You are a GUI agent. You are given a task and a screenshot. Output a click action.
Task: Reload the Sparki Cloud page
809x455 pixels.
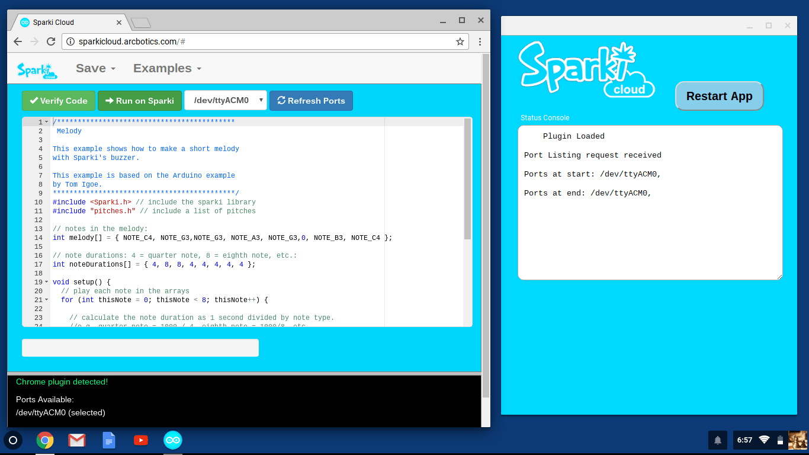pos(51,41)
